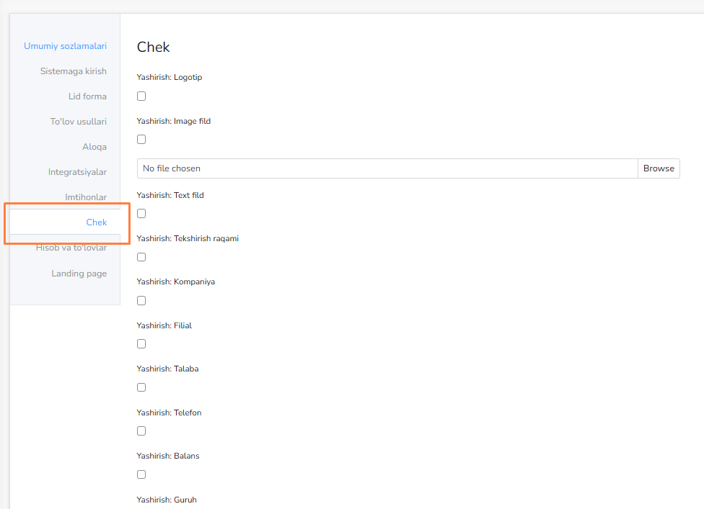Hide Kompaniya via its checkbox
The image size is (704, 509).
tap(141, 301)
